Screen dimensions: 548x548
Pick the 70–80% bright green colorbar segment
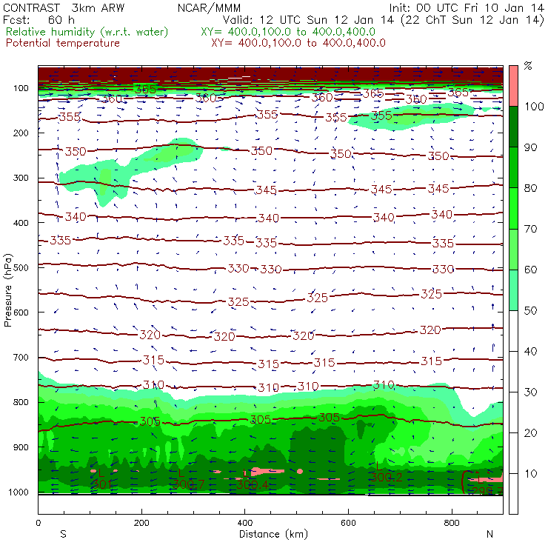(x=513, y=208)
